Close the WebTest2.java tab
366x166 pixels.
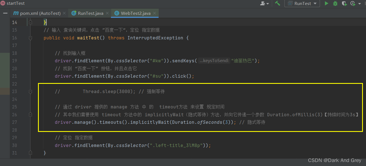pyautogui.click(x=155, y=13)
